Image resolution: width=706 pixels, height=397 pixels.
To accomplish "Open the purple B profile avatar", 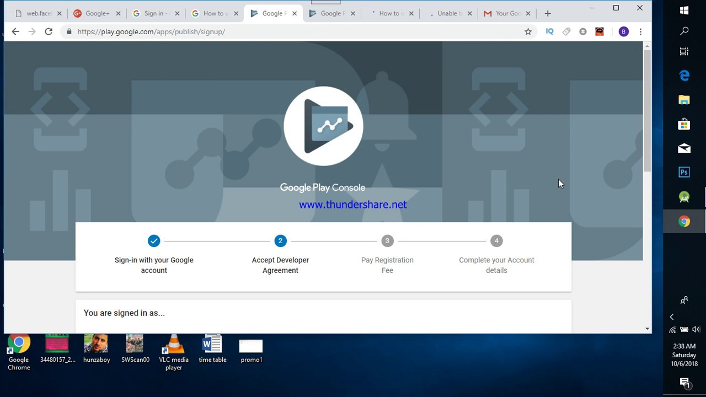I will 624,32.
